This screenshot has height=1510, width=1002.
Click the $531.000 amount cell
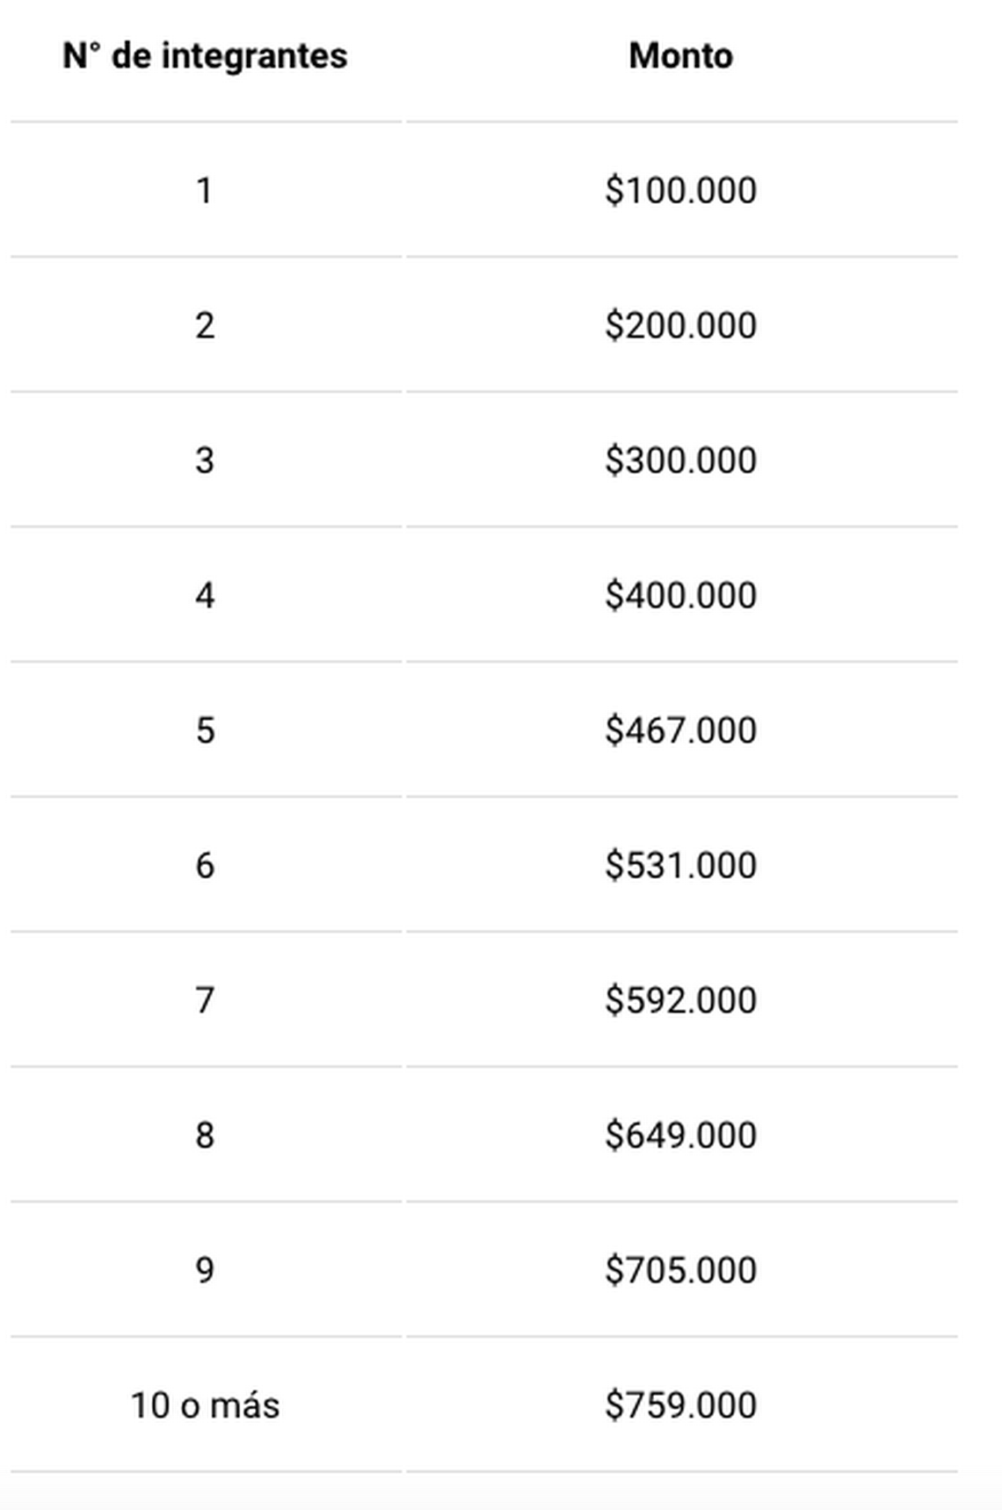[x=681, y=866]
